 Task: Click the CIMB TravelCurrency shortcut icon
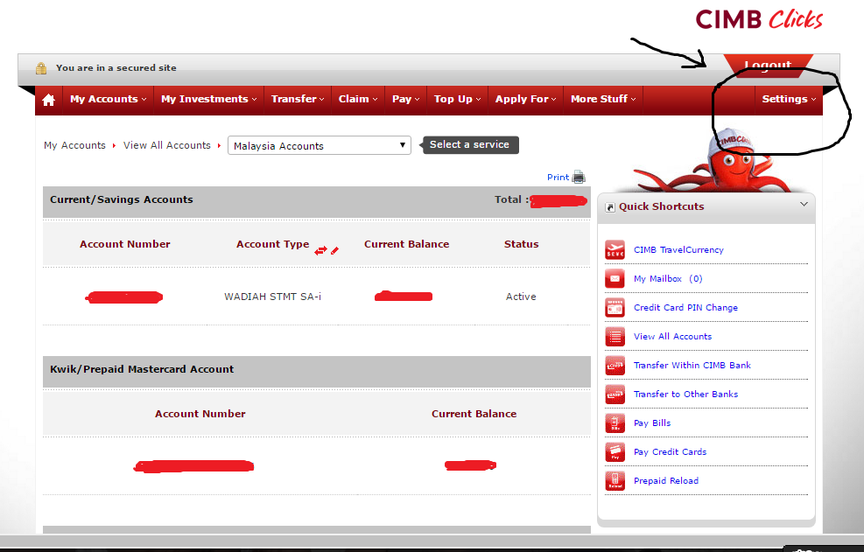pyautogui.click(x=615, y=249)
